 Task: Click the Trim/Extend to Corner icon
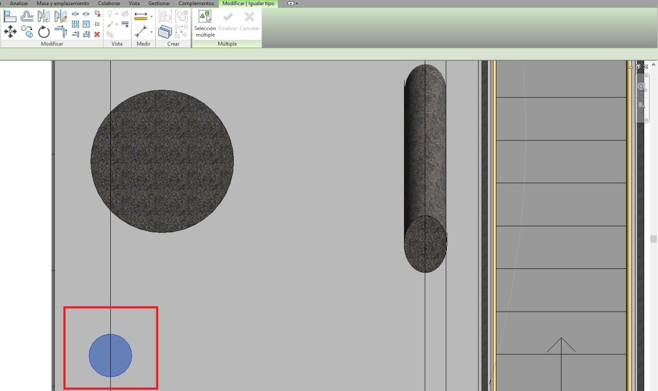tap(61, 31)
